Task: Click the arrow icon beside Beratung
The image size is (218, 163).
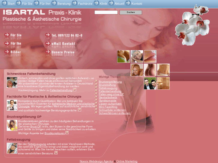Action: pyautogui.click(x=54, y=3)
